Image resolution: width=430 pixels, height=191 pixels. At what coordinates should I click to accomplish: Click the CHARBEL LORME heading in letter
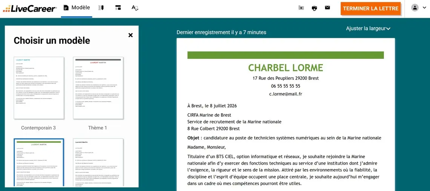tap(286, 68)
